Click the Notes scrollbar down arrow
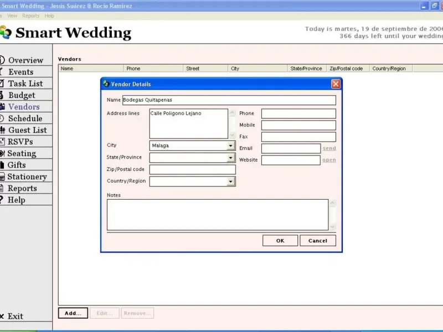The image size is (443, 332). [x=332, y=226]
